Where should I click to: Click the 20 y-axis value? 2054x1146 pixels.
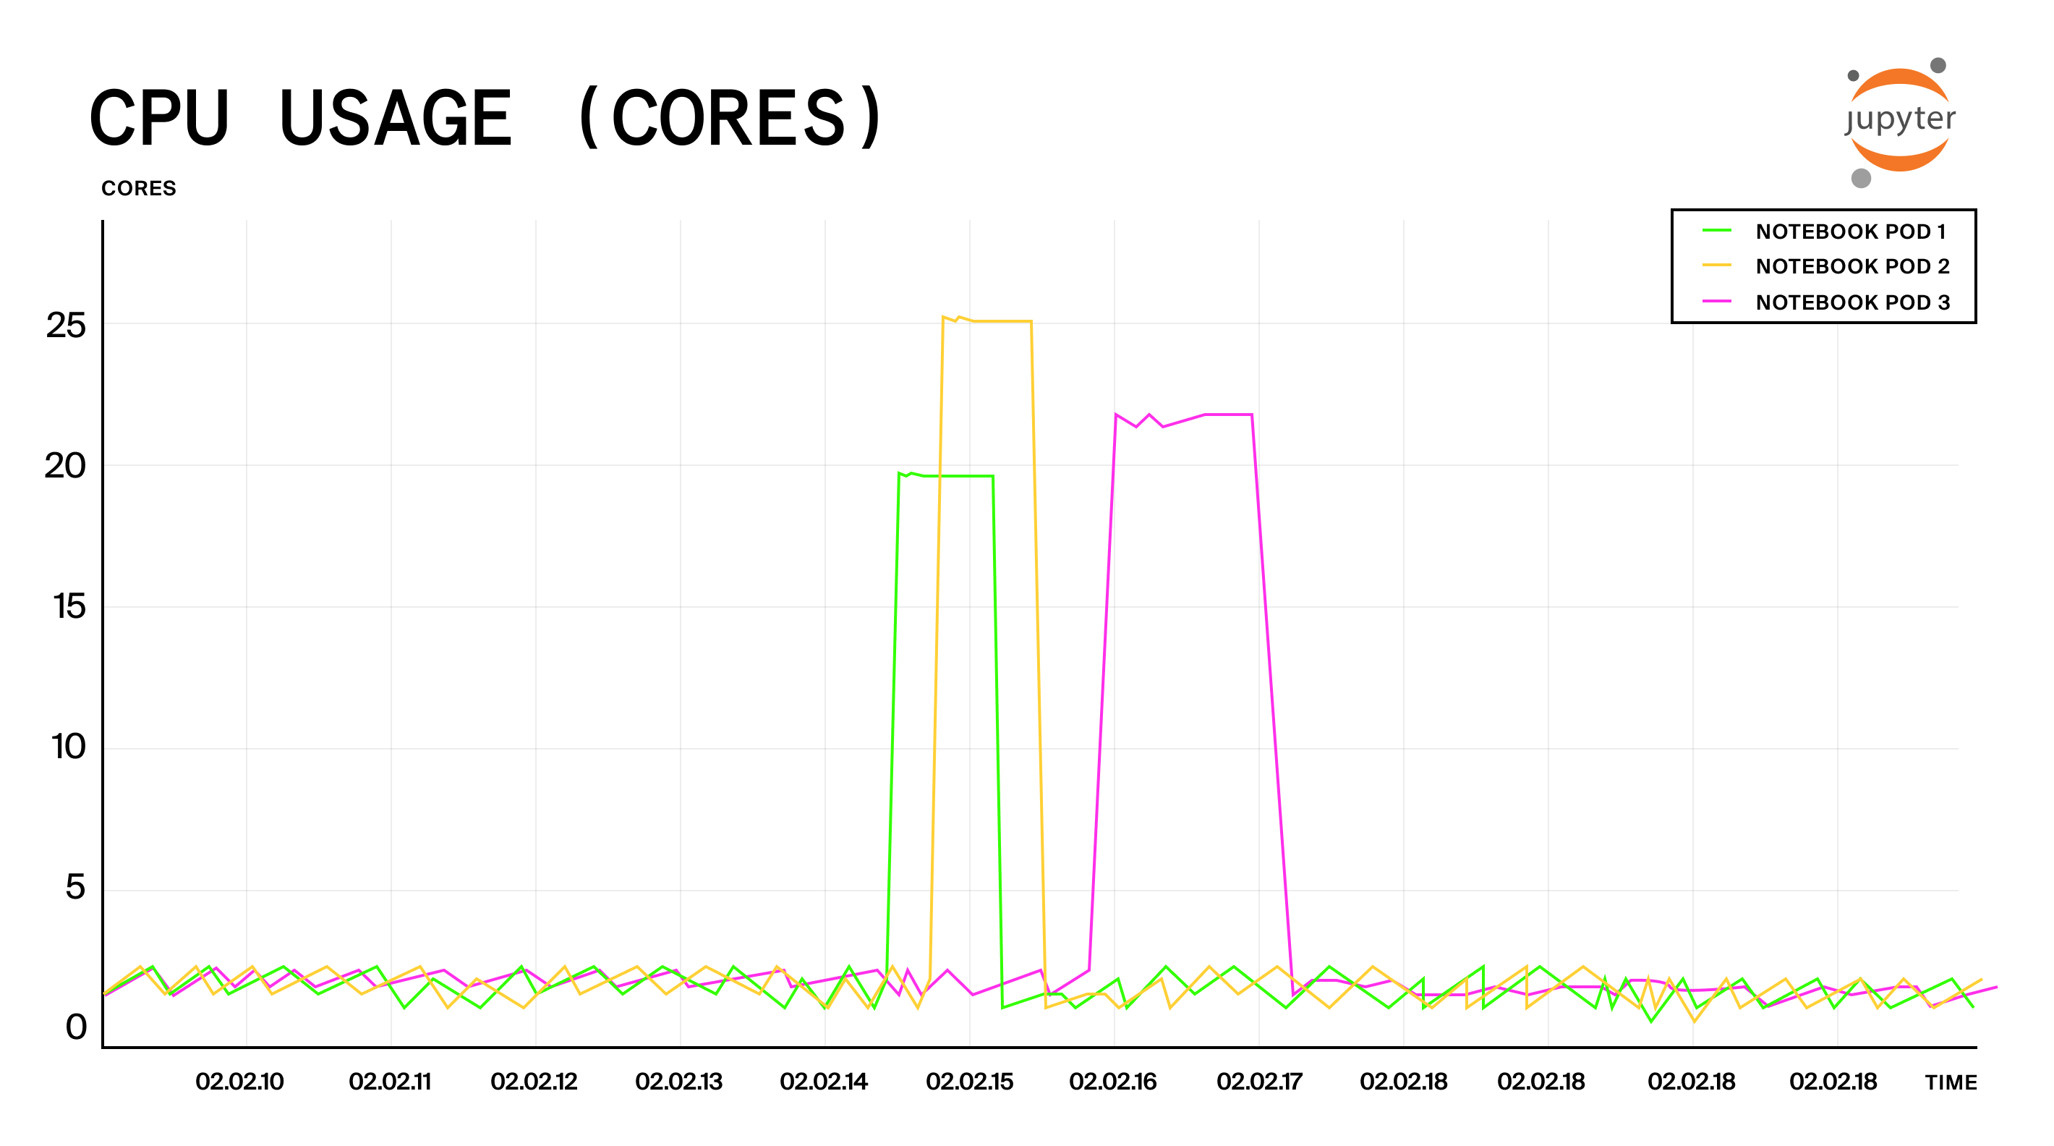click(65, 466)
